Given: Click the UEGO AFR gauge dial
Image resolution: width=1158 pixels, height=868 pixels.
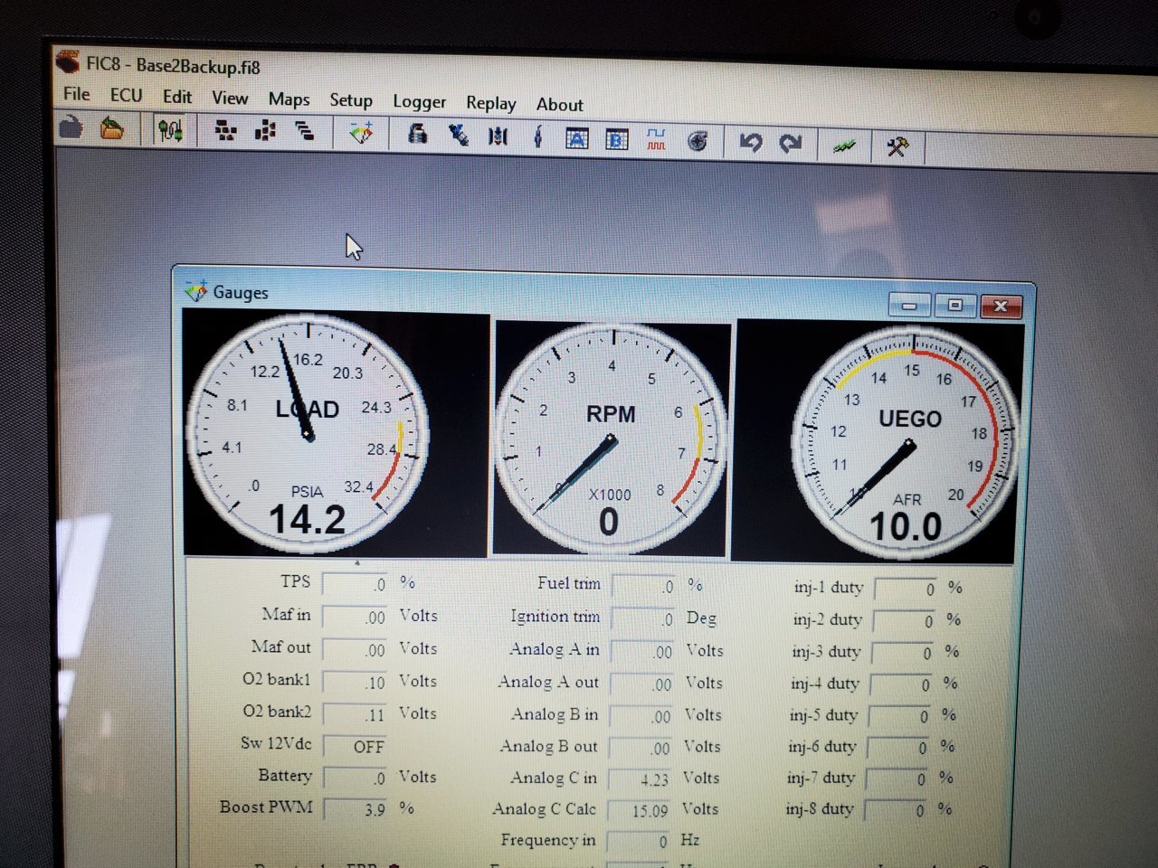Looking at the screenshot, I should (x=906, y=444).
